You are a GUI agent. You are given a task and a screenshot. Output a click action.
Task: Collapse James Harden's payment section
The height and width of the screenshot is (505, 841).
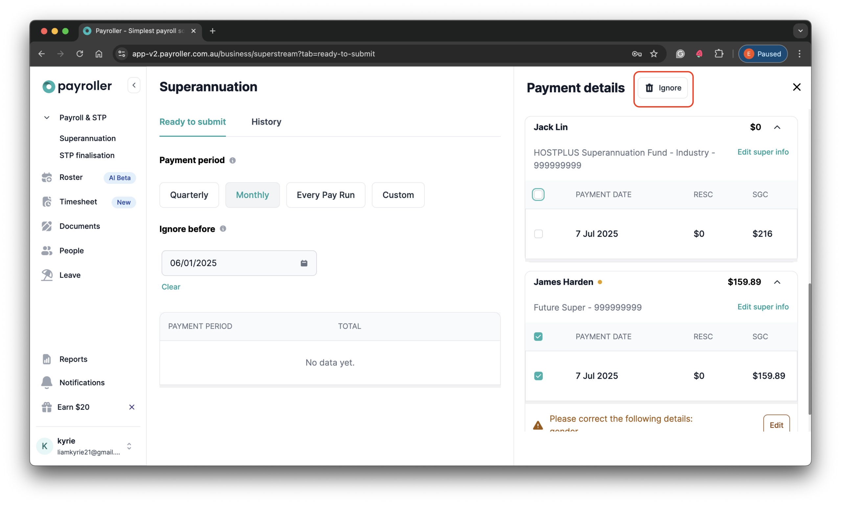[777, 282]
